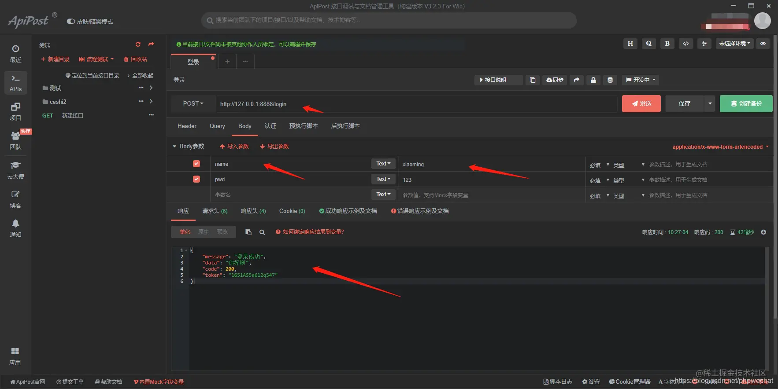Switch to the Query tab
Viewport: 778px width, 389px height.
[x=217, y=126]
